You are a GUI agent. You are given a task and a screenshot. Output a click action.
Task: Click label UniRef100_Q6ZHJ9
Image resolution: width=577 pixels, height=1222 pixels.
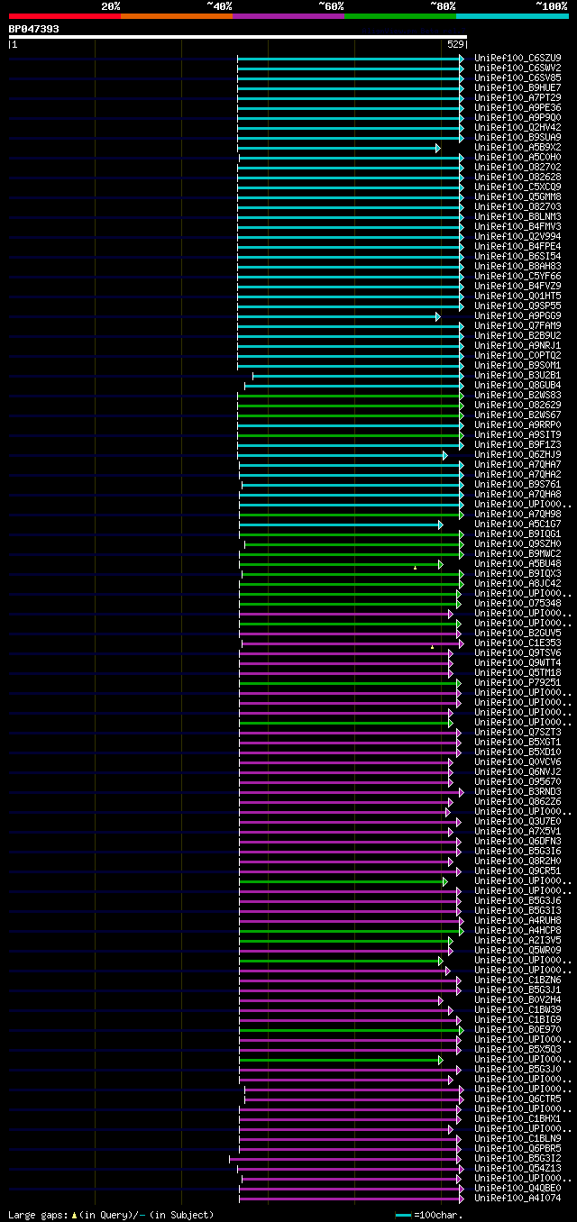point(517,454)
